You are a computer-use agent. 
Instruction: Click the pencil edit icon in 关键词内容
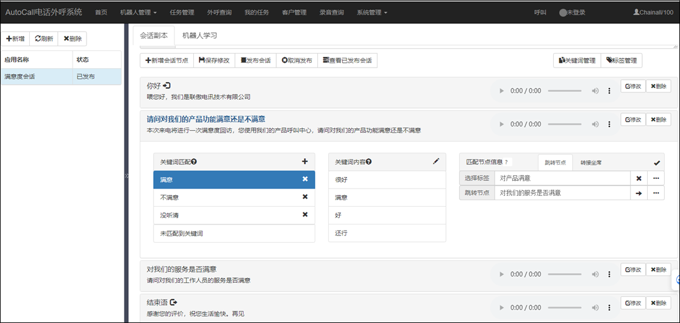[x=435, y=162]
